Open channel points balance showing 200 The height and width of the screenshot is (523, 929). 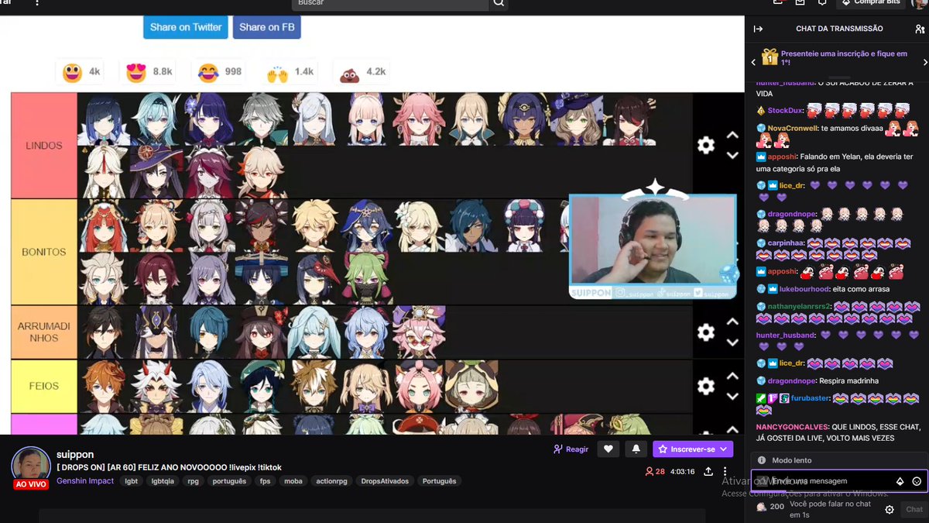click(770, 507)
